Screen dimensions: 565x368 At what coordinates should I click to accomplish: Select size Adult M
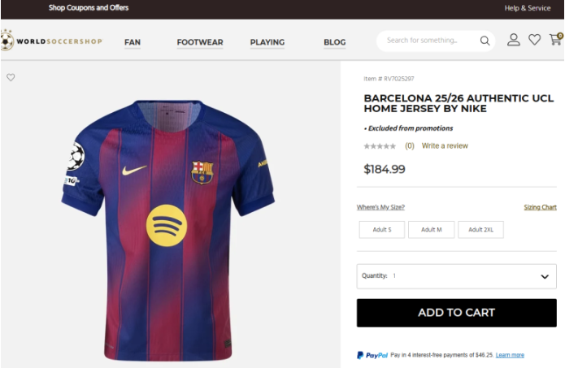[431, 230]
